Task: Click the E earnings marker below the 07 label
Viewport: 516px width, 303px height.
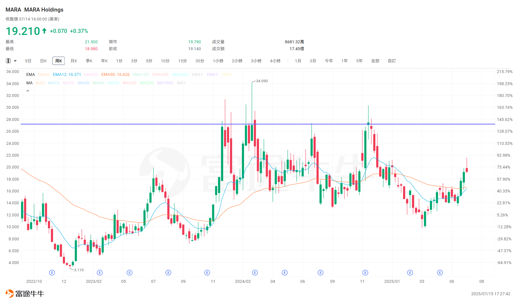Action: tap(168, 272)
